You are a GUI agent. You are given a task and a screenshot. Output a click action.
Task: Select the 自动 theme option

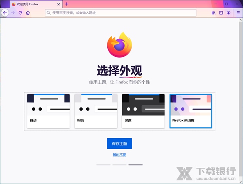pyautogui.click(x=48, y=111)
